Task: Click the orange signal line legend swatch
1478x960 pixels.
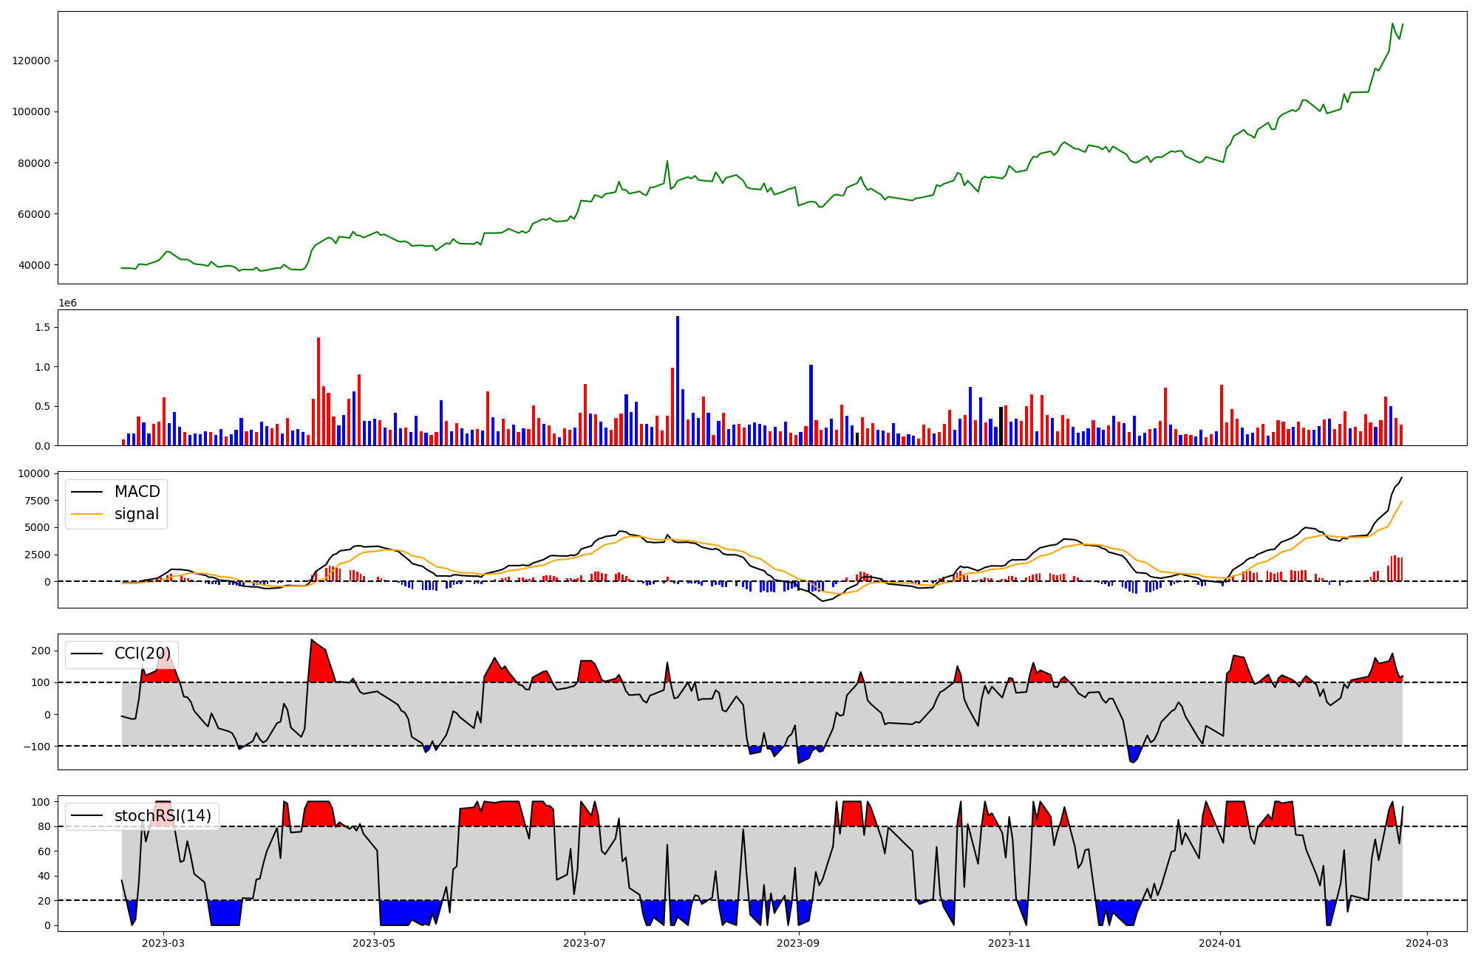Action: 86,514
